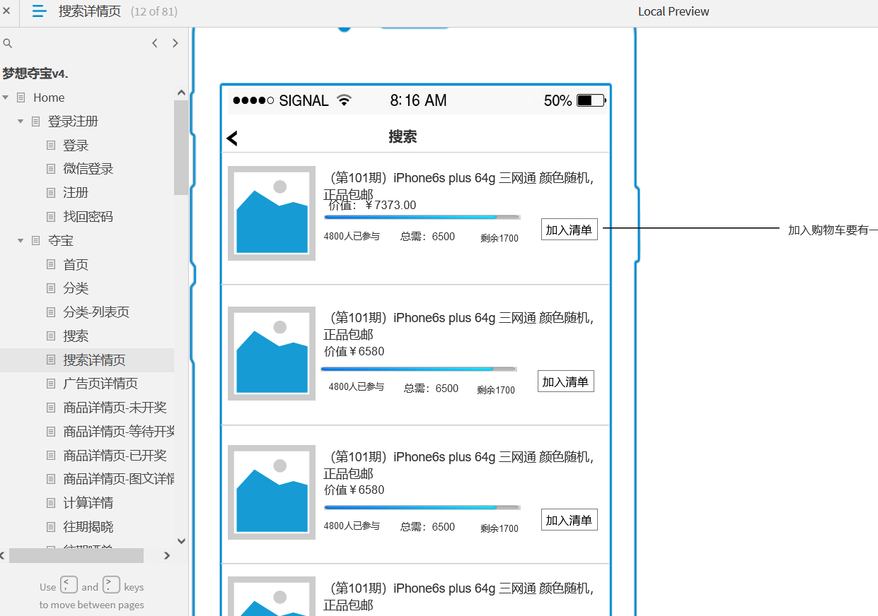Open the 注册 page
The width and height of the screenshot is (878, 616).
76,193
